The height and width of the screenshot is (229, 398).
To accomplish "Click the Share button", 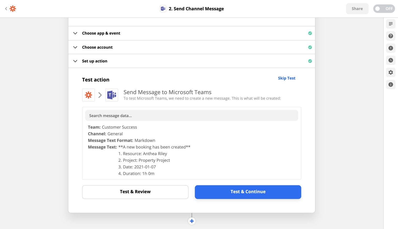I will pos(357,9).
